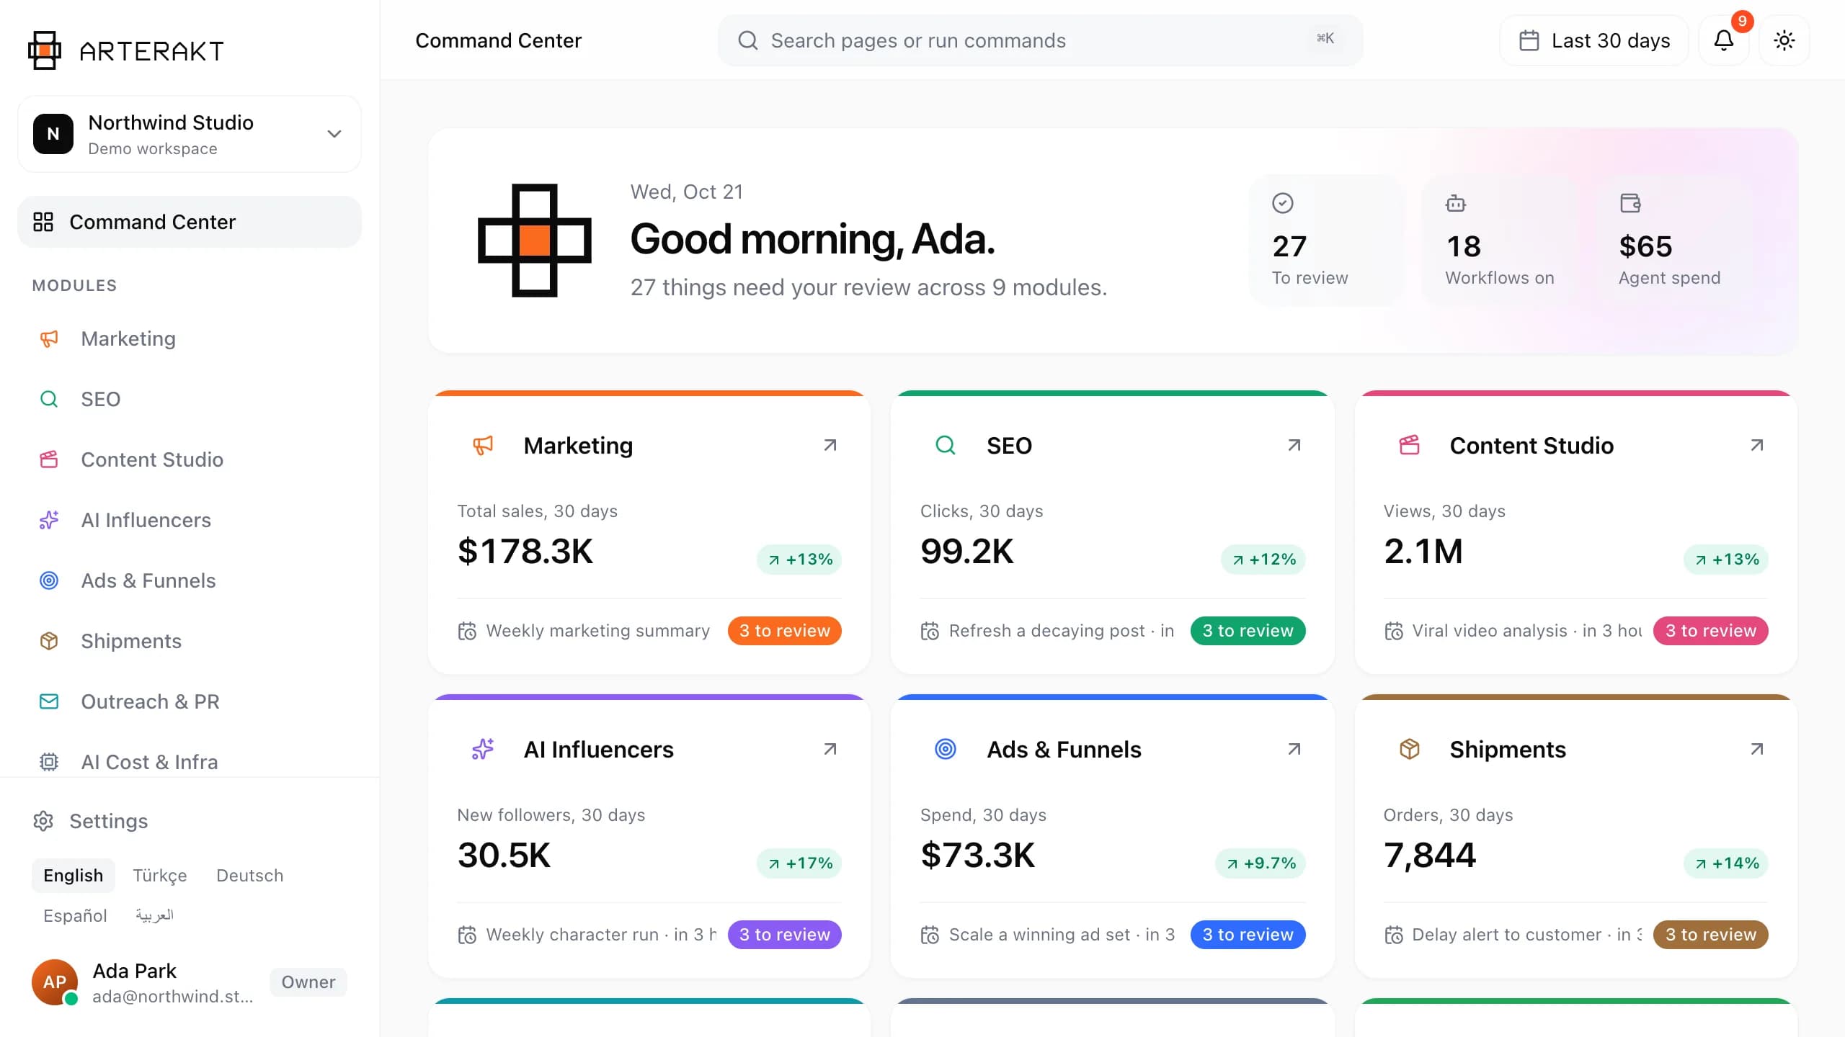Click the AI Influencers sparkle icon in sidebar
This screenshot has height=1037, width=1845.
pos(49,520)
